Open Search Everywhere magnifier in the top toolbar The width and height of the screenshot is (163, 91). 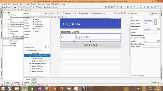[158, 7]
